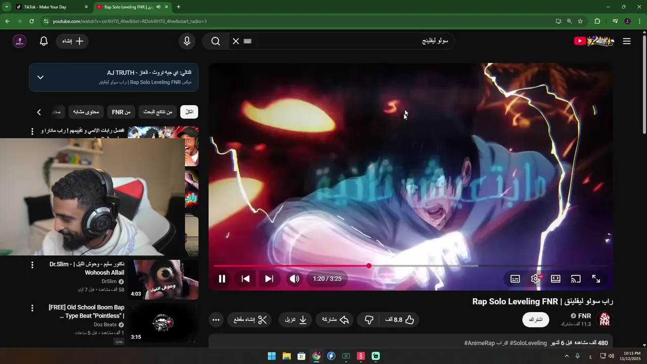Screen dimensions: 647x364
Task: Open File Explorer from taskbar
Action: tap(287, 356)
